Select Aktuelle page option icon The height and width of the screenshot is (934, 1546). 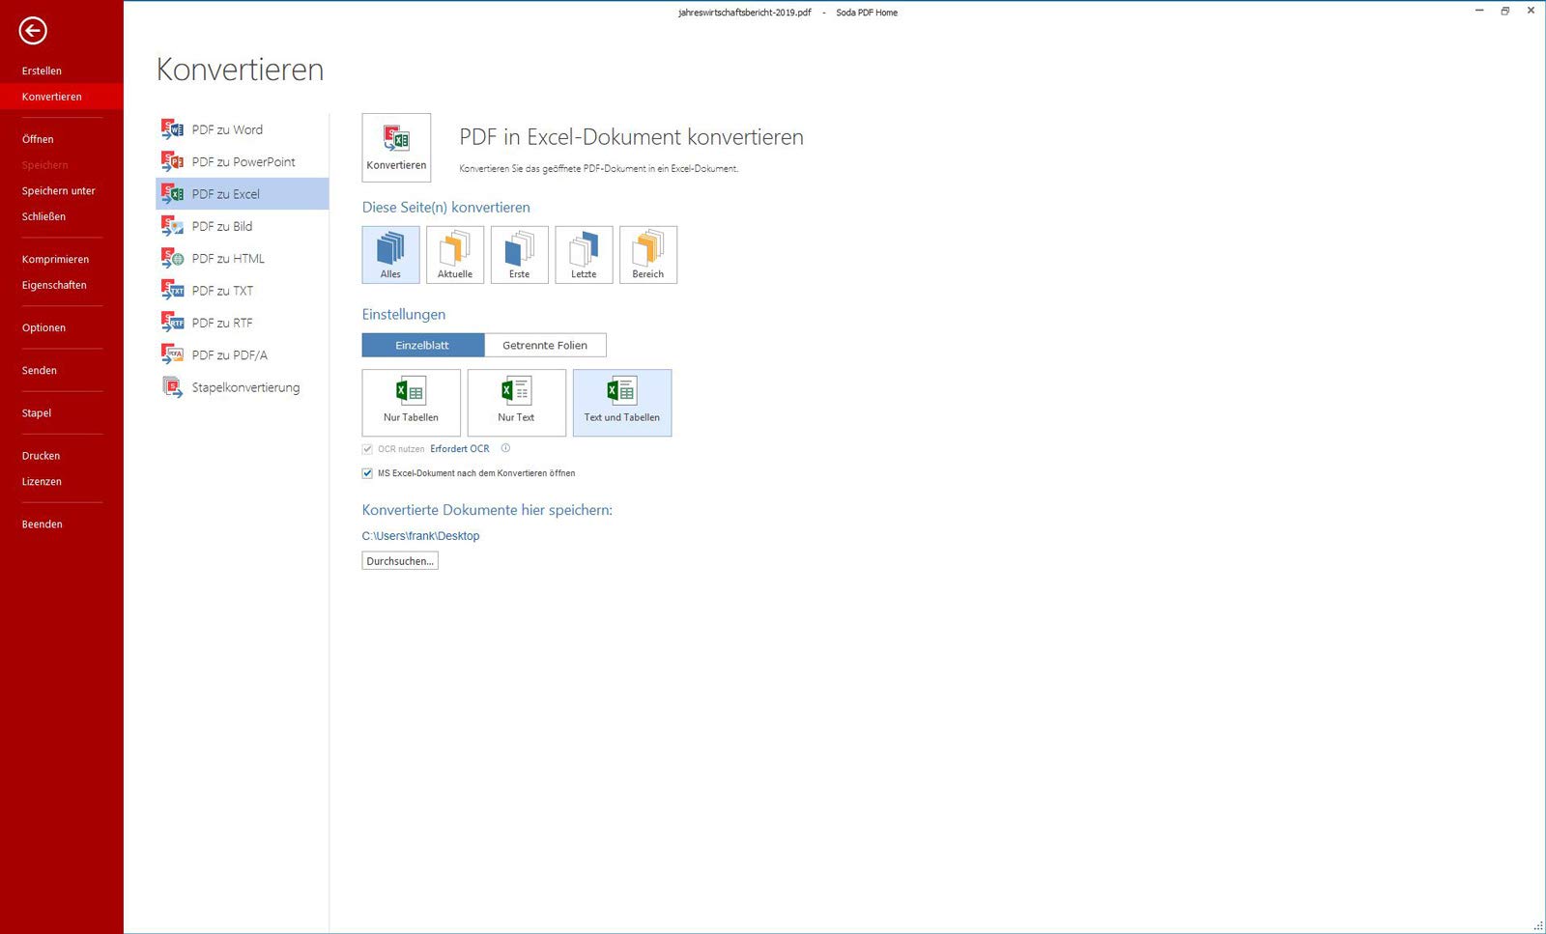455,255
